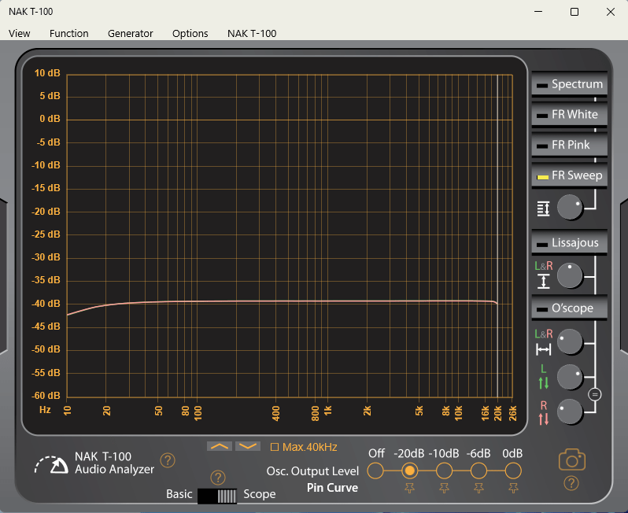Activate the Lissajous display button
The height and width of the screenshot is (513, 628).
point(569,242)
